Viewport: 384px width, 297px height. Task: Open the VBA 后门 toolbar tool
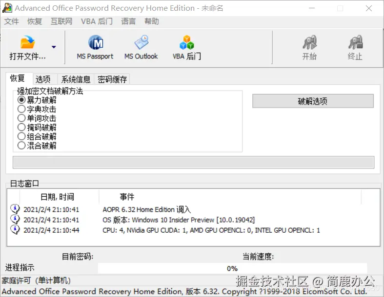click(186, 47)
